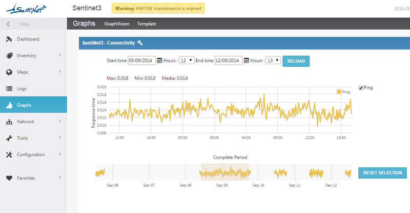Open the Dashboard menu item
This screenshot has width=410, height=213.
tap(33, 40)
